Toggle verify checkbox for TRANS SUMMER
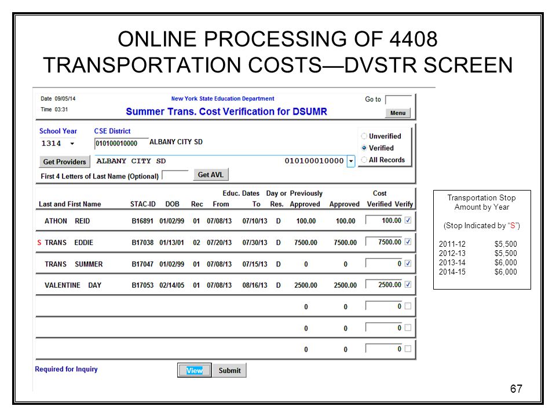This screenshot has width=556, height=417. (x=408, y=264)
